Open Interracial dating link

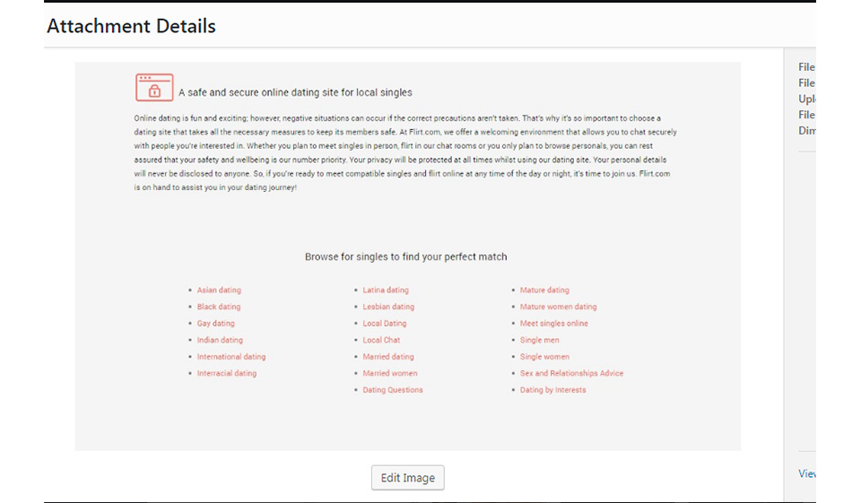click(x=227, y=374)
